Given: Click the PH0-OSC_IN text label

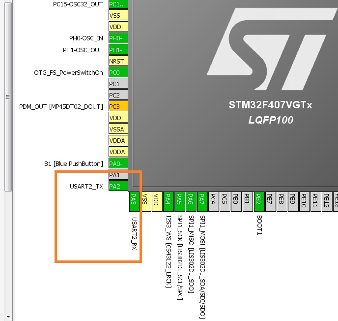Looking at the screenshot, I should point(86,38).
